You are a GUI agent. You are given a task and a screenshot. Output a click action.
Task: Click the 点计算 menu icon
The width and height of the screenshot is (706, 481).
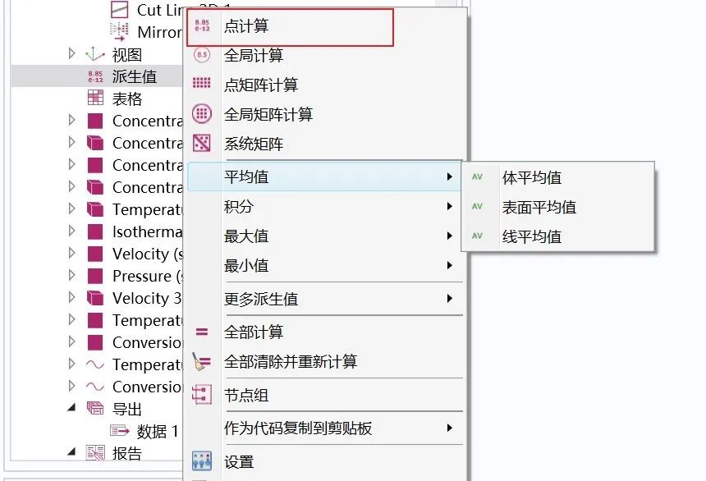pos(204,26)
